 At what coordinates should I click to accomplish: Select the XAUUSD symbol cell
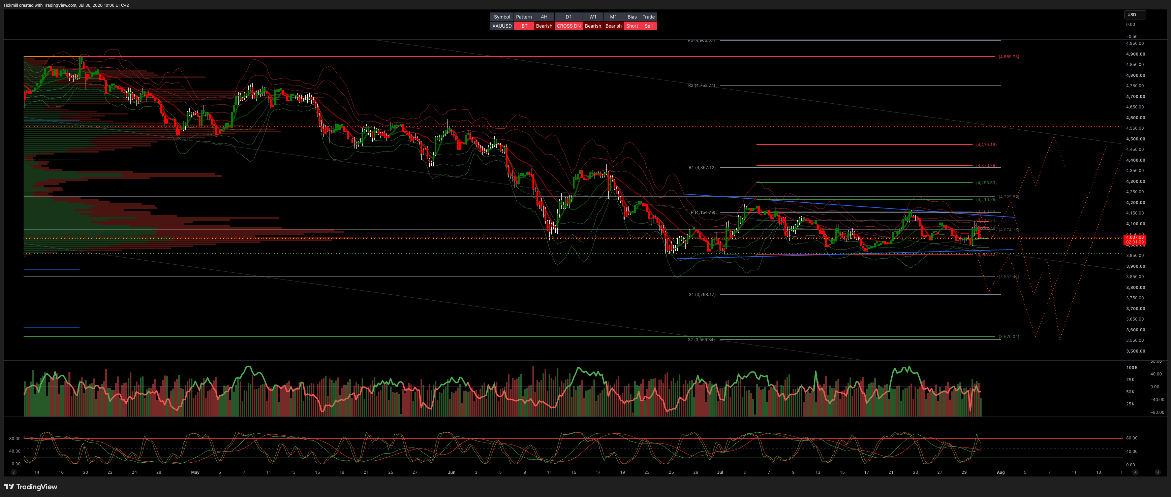502,26
